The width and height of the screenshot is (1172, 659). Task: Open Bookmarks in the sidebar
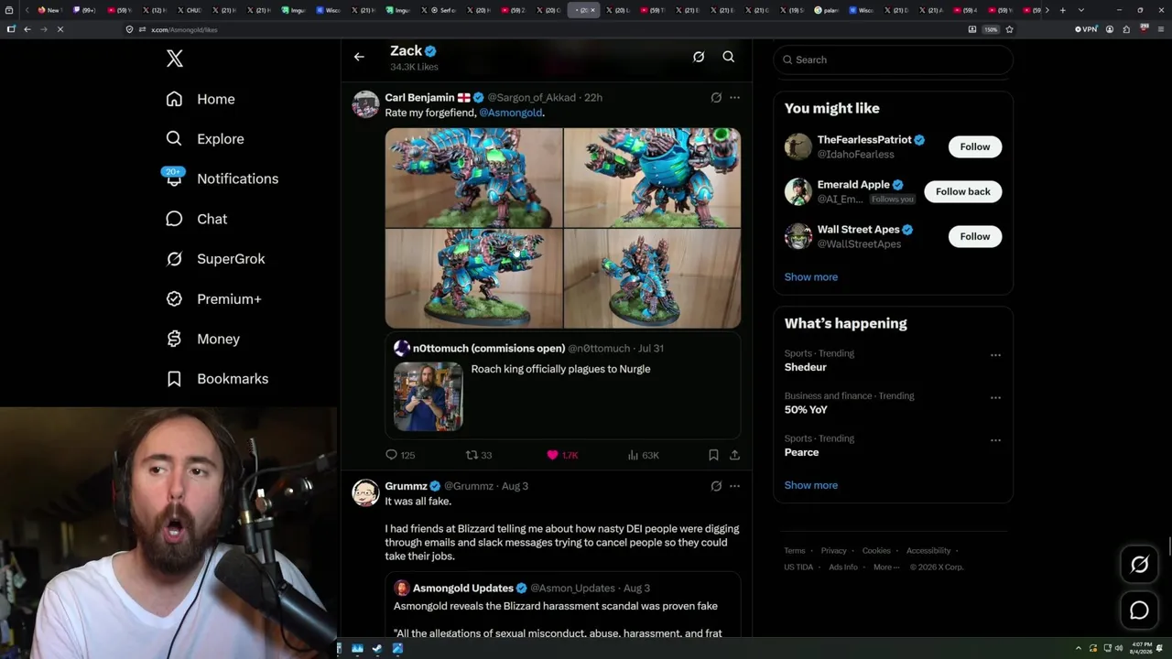[x=217, y=379]
